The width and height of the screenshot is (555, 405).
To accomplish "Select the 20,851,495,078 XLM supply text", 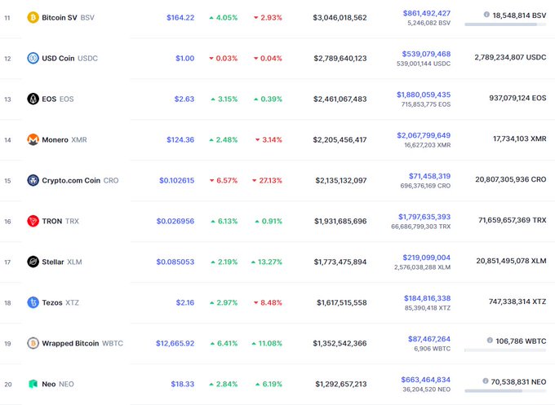I will [x=511, y=261].
